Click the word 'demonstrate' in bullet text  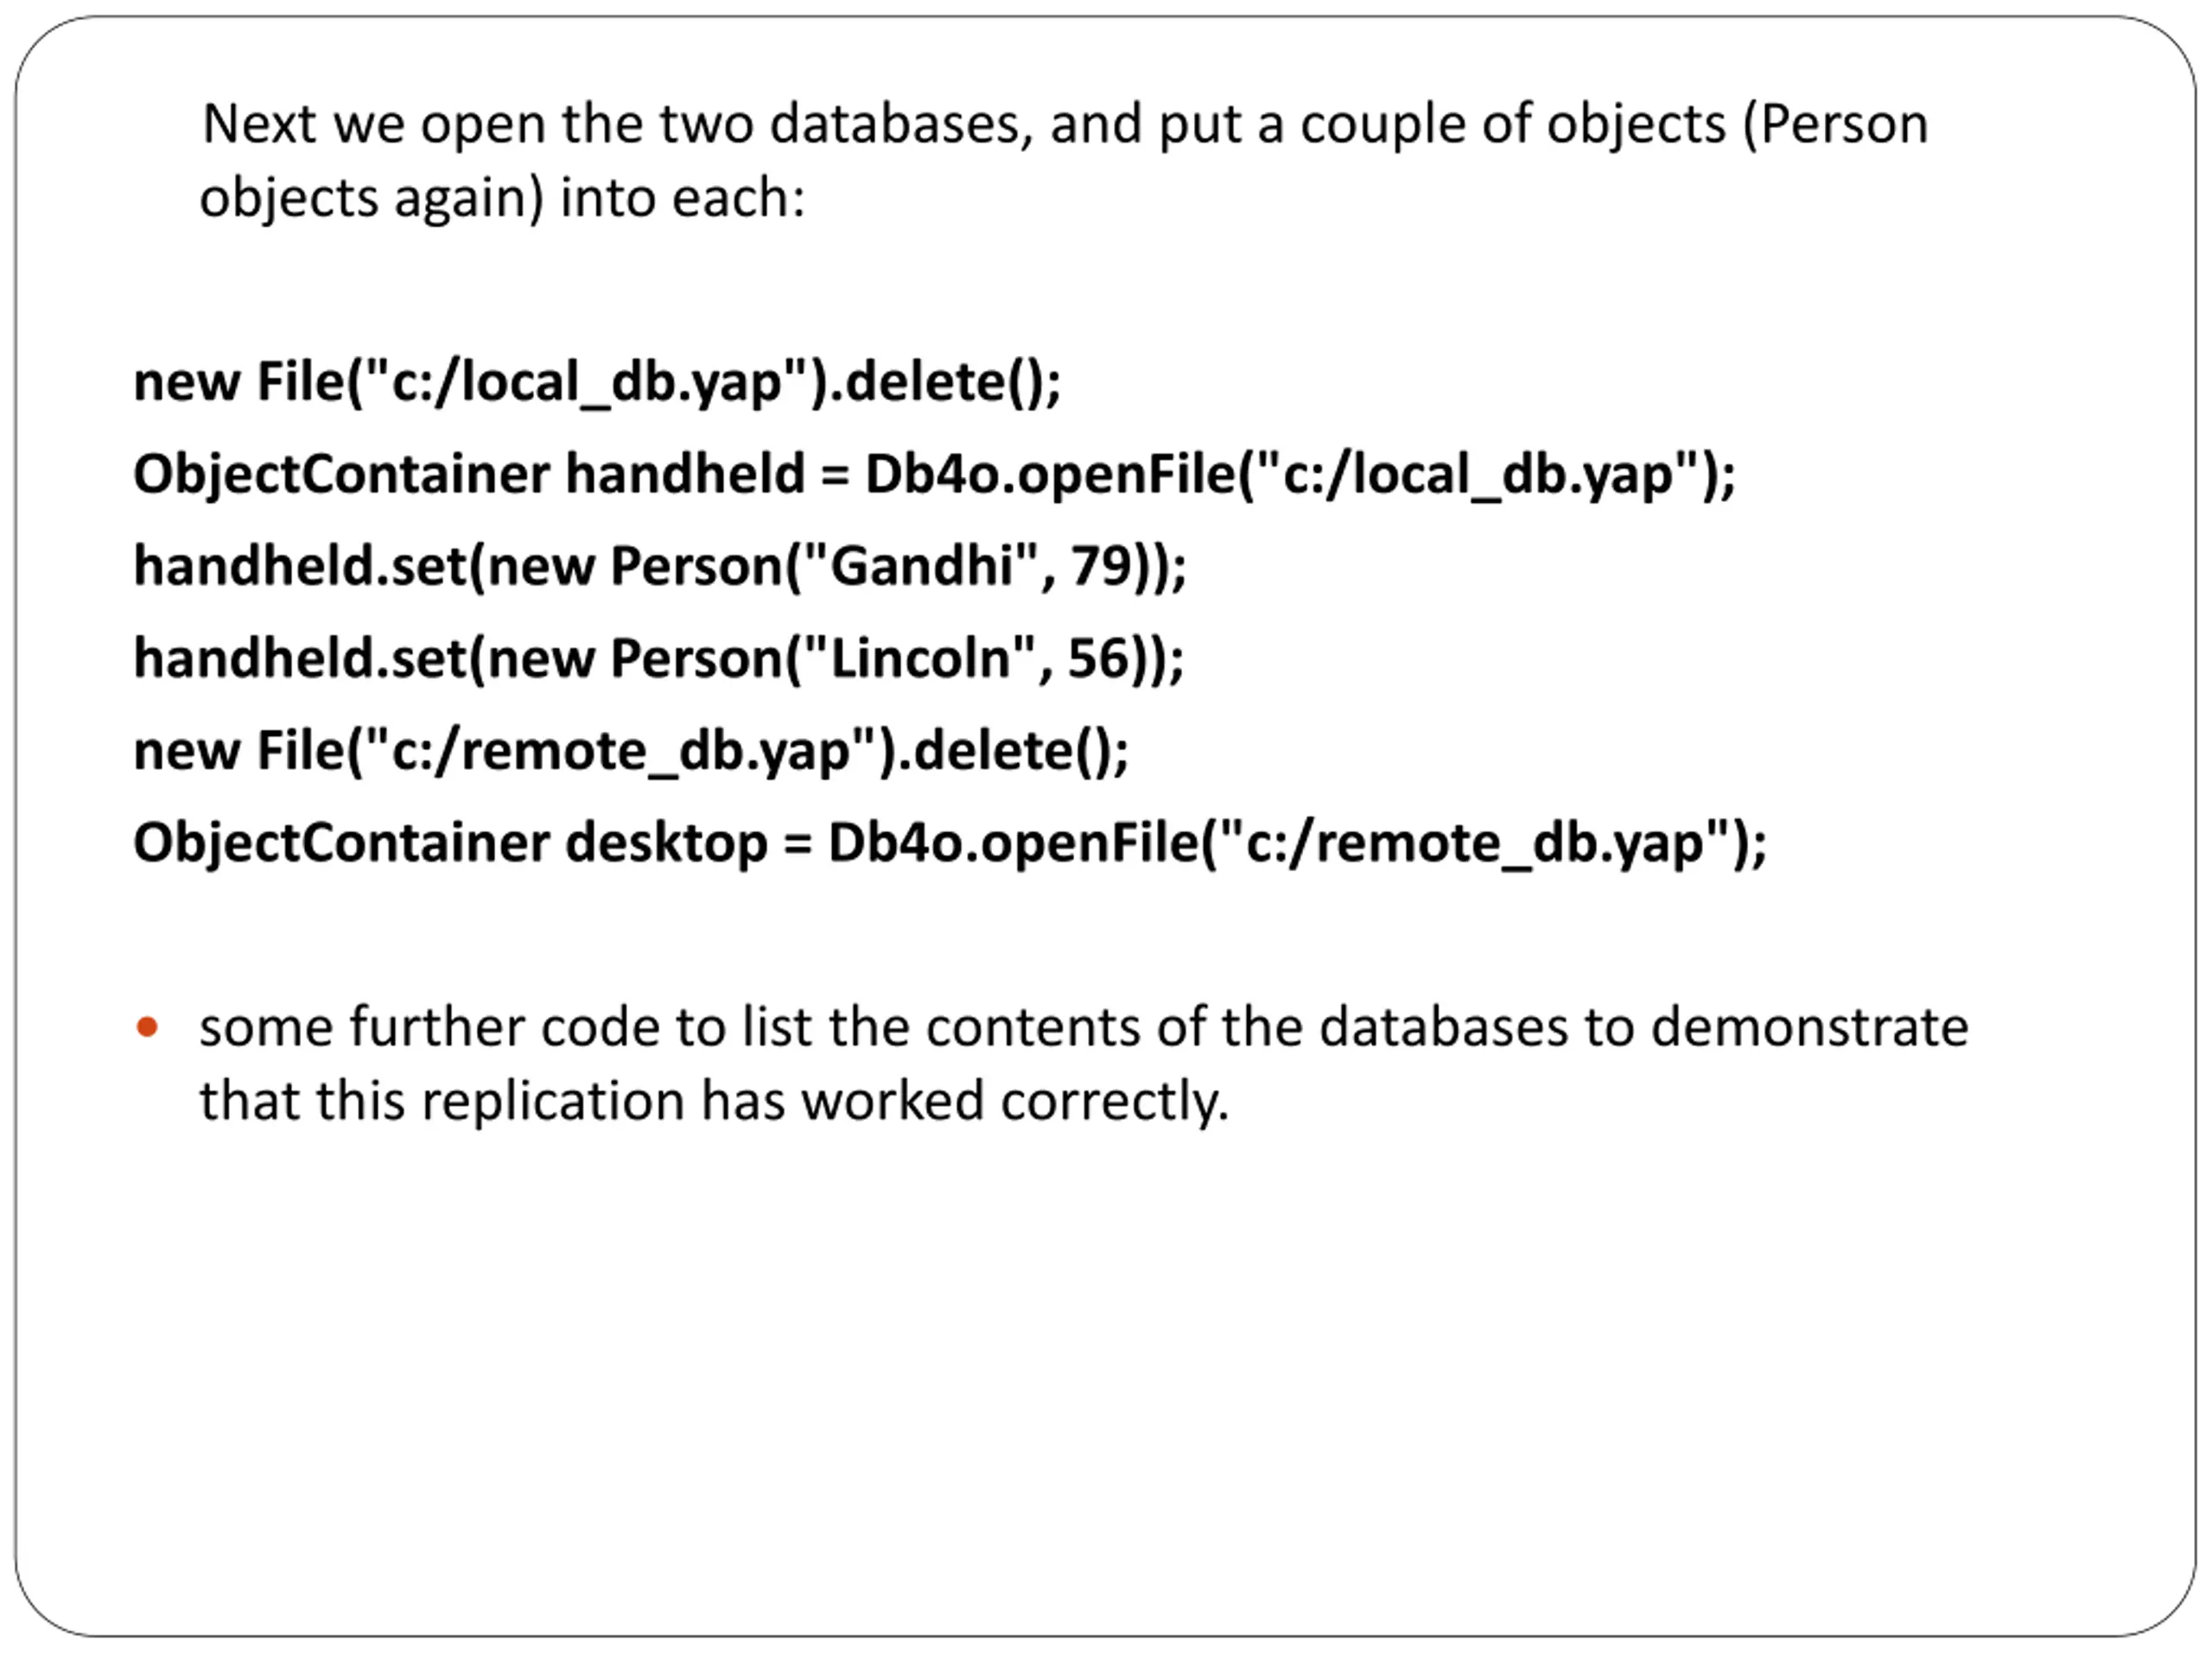pyautogui.click(x=1809, y=1027)
